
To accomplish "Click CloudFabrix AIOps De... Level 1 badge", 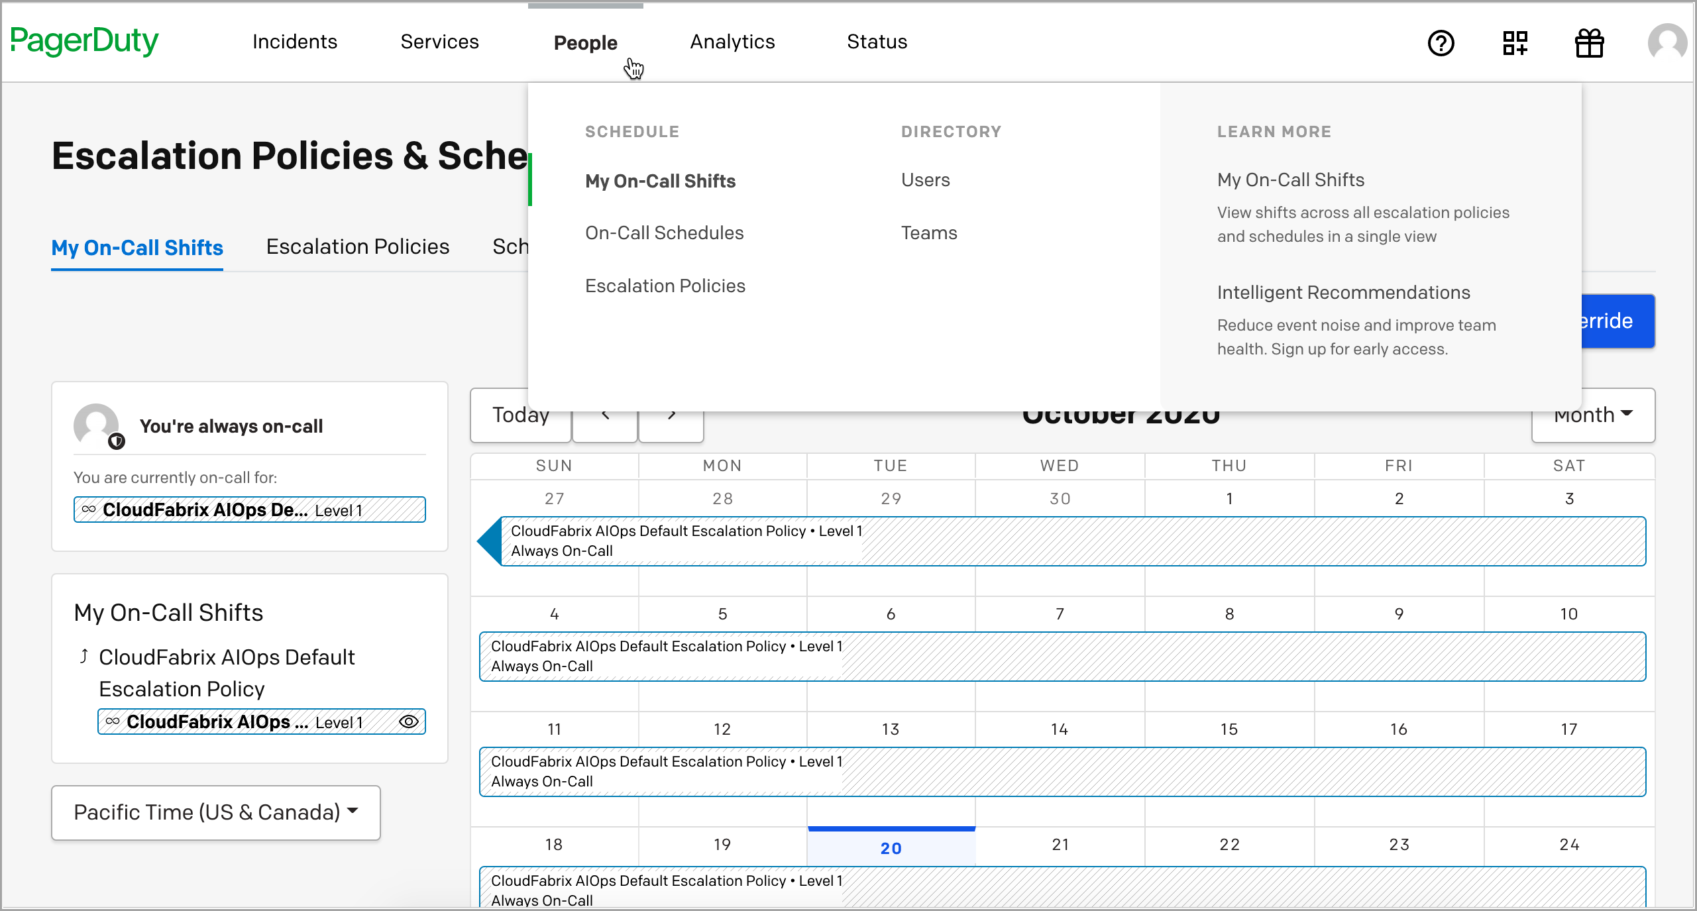I will coord(250,509).
